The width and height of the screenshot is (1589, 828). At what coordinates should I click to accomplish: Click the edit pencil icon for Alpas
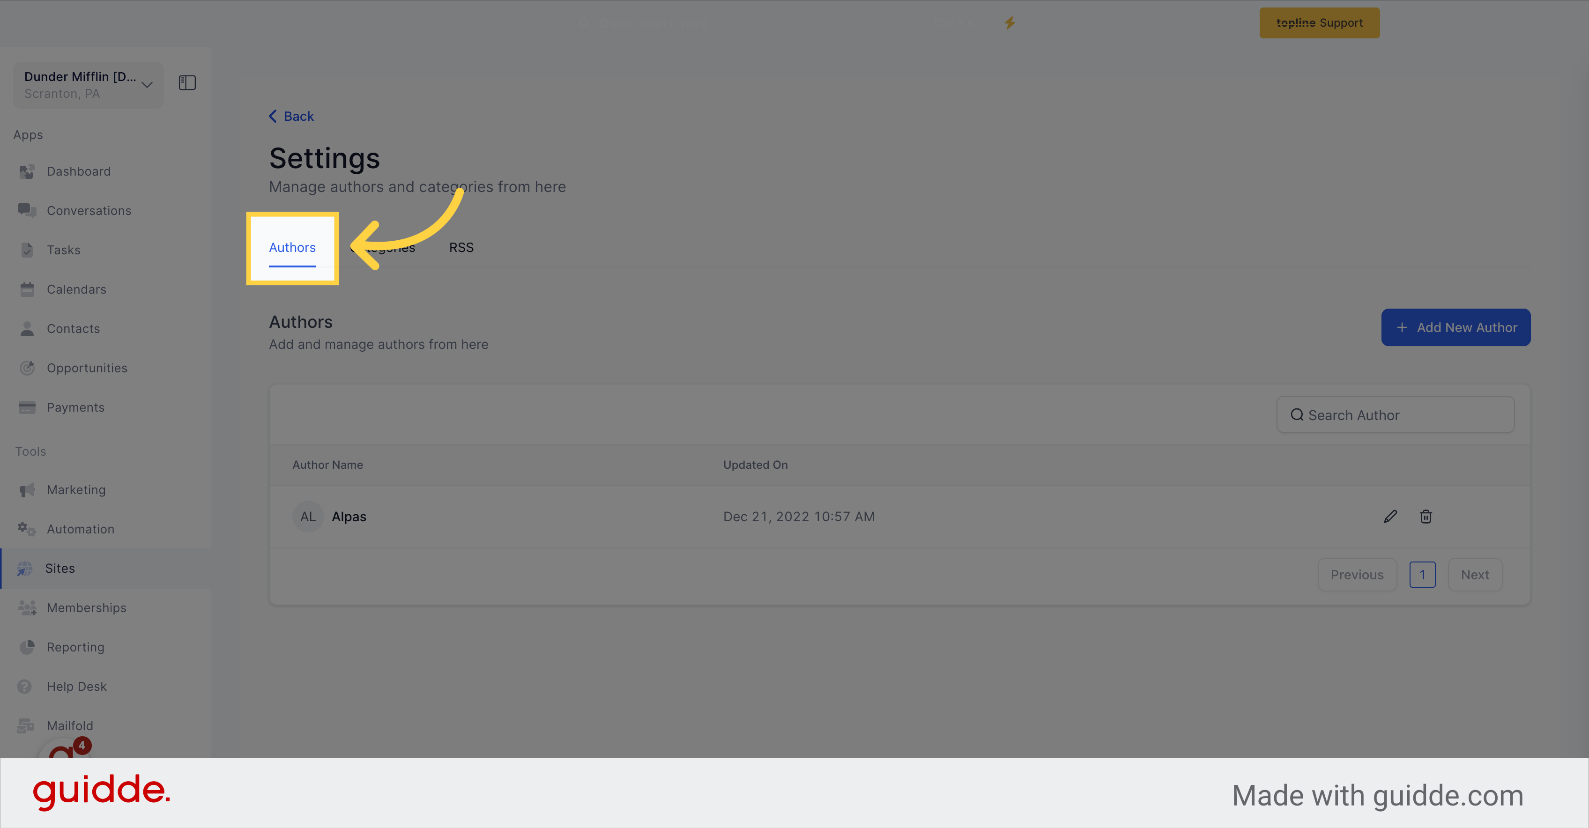coord(1390,516)
